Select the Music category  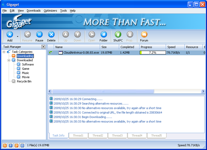coord(25,73)
